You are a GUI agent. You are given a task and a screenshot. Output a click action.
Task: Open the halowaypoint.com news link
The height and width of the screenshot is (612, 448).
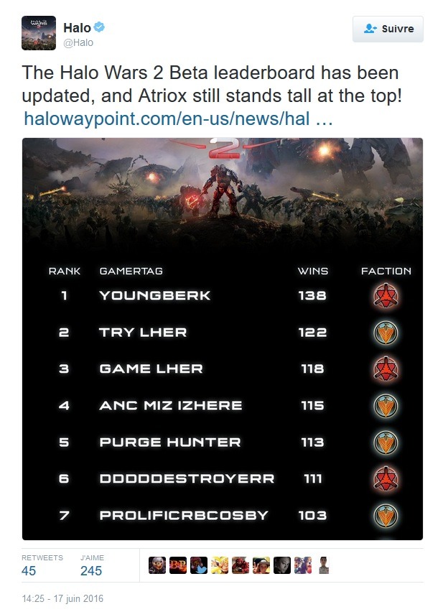(178, 119)
